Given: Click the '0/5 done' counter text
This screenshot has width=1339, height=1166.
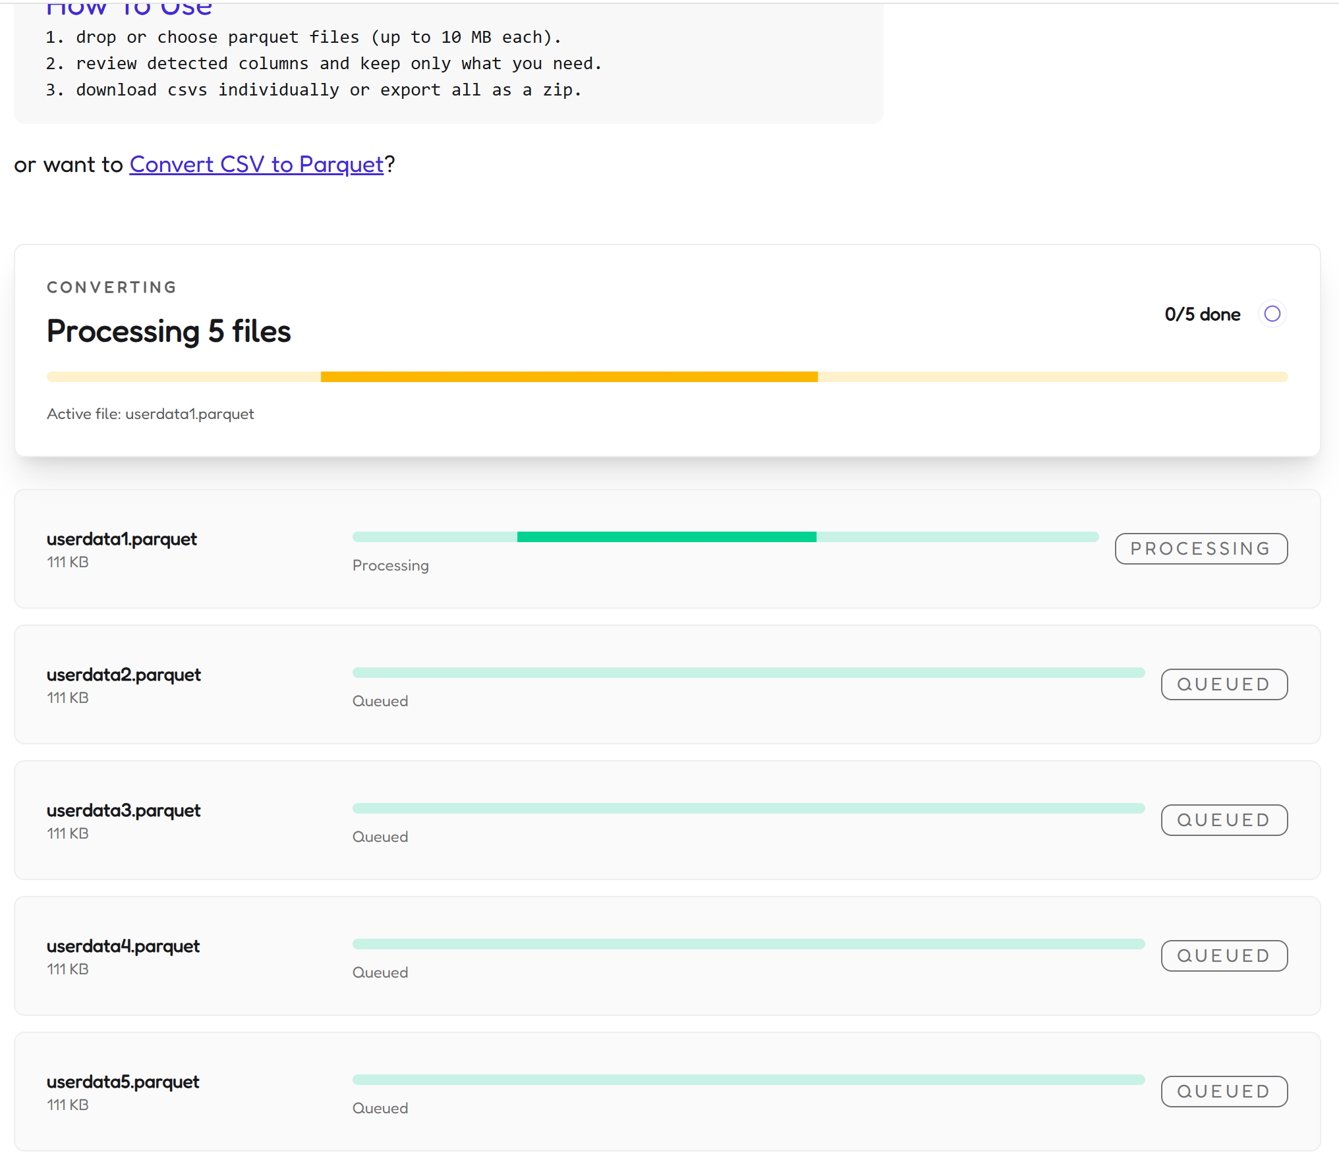Looking at the screenshot, I should tap(1202, 314).
